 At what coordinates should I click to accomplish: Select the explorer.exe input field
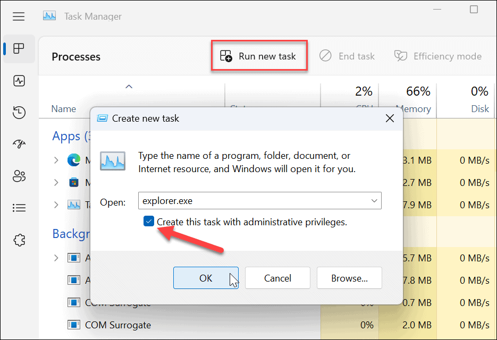pos(239,201)
